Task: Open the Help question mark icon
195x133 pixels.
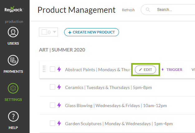Action: click(13, 117)
